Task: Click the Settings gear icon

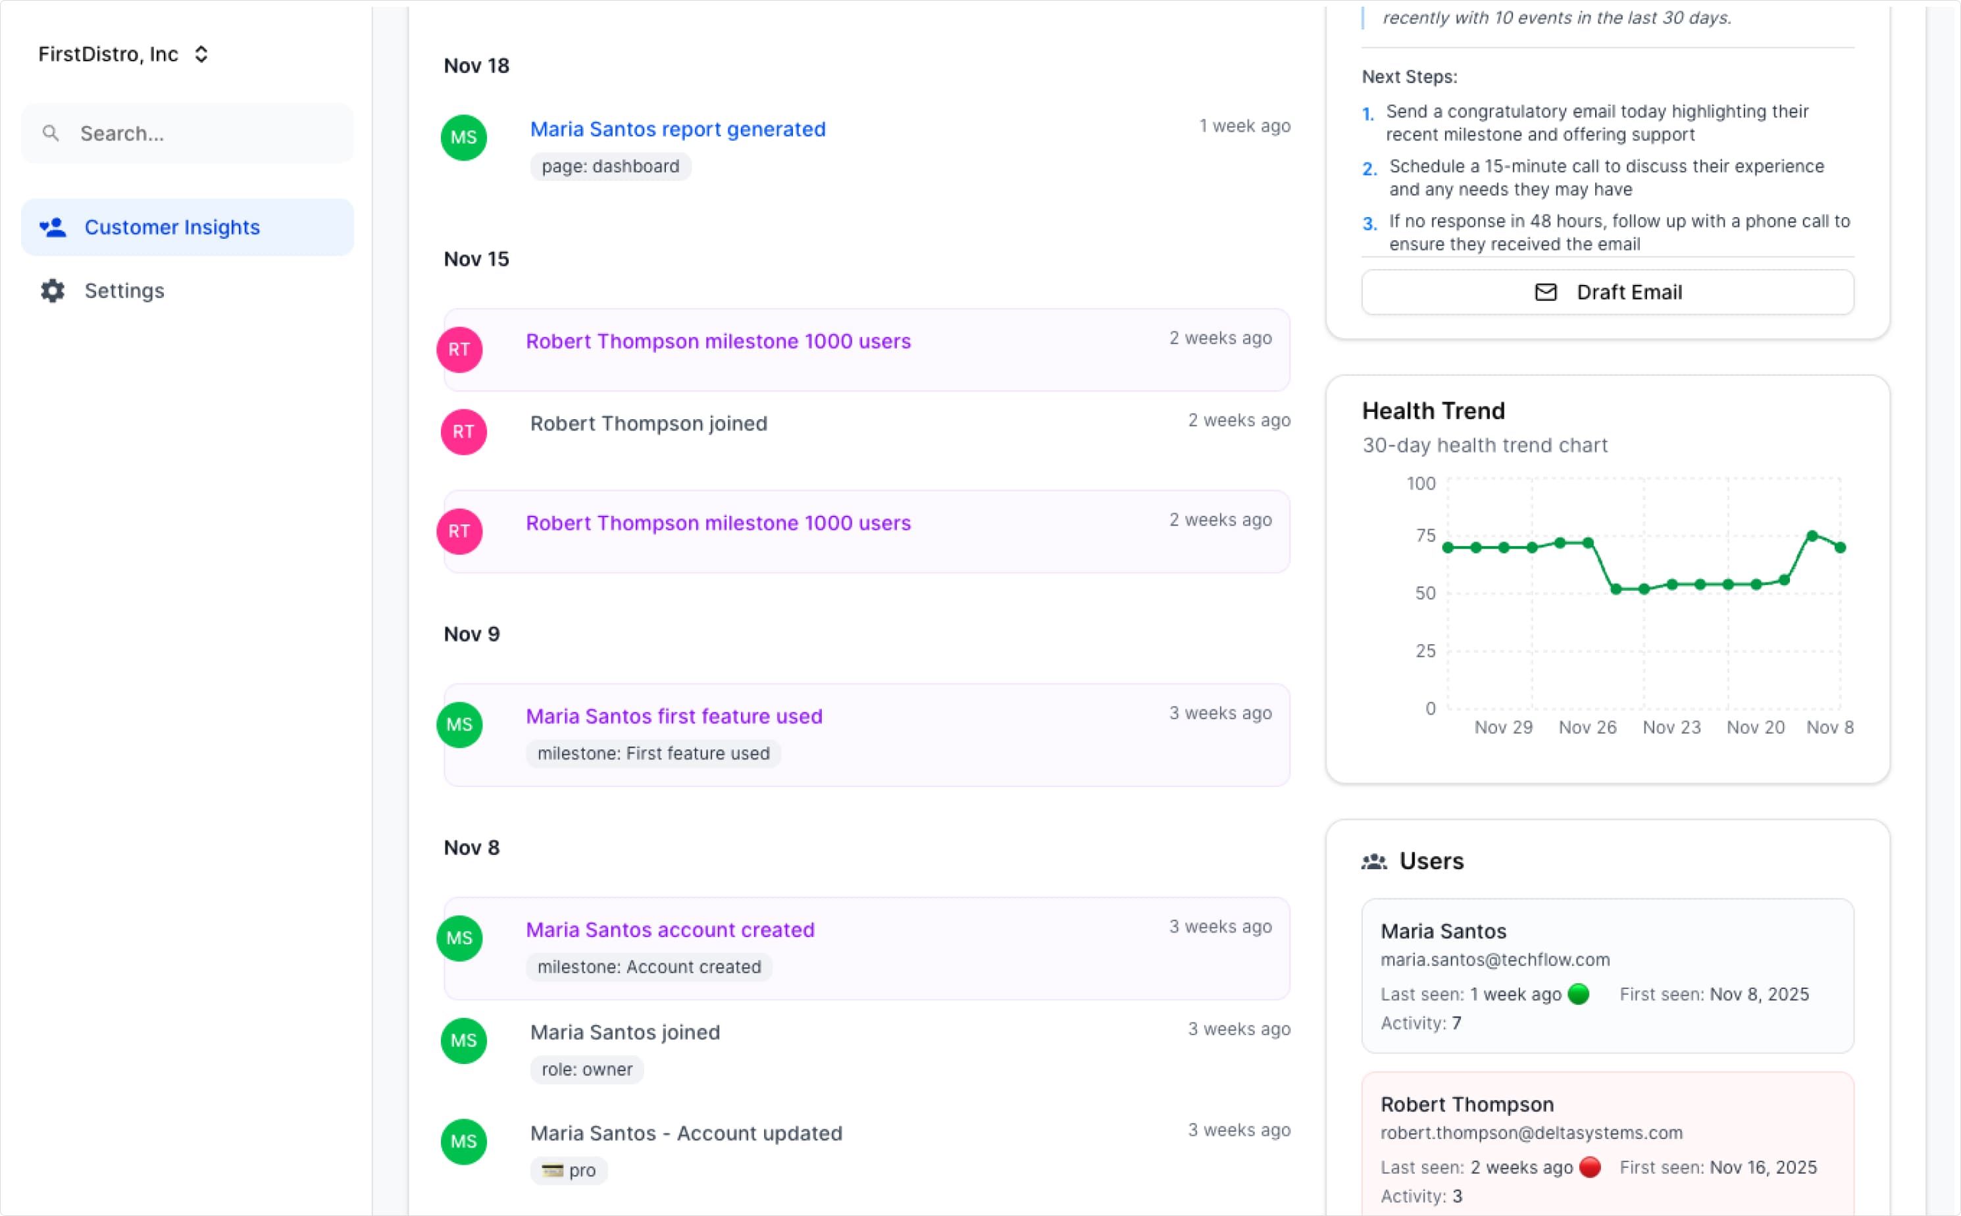Action: pyautogui.click(x=53, y=290)
